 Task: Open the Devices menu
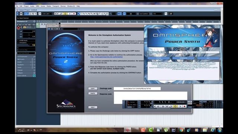[63, 6]
